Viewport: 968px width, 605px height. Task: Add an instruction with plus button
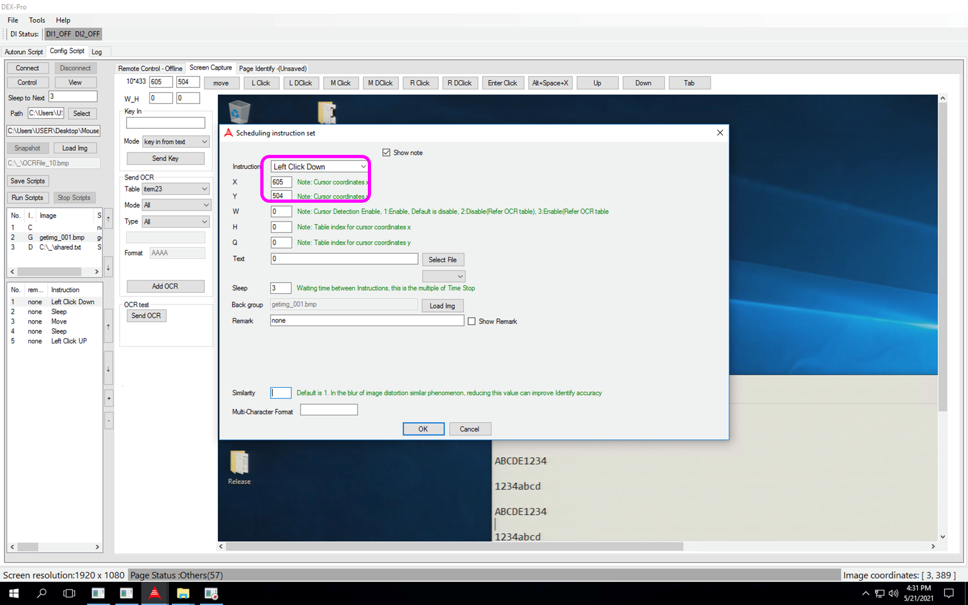point(109,398)
